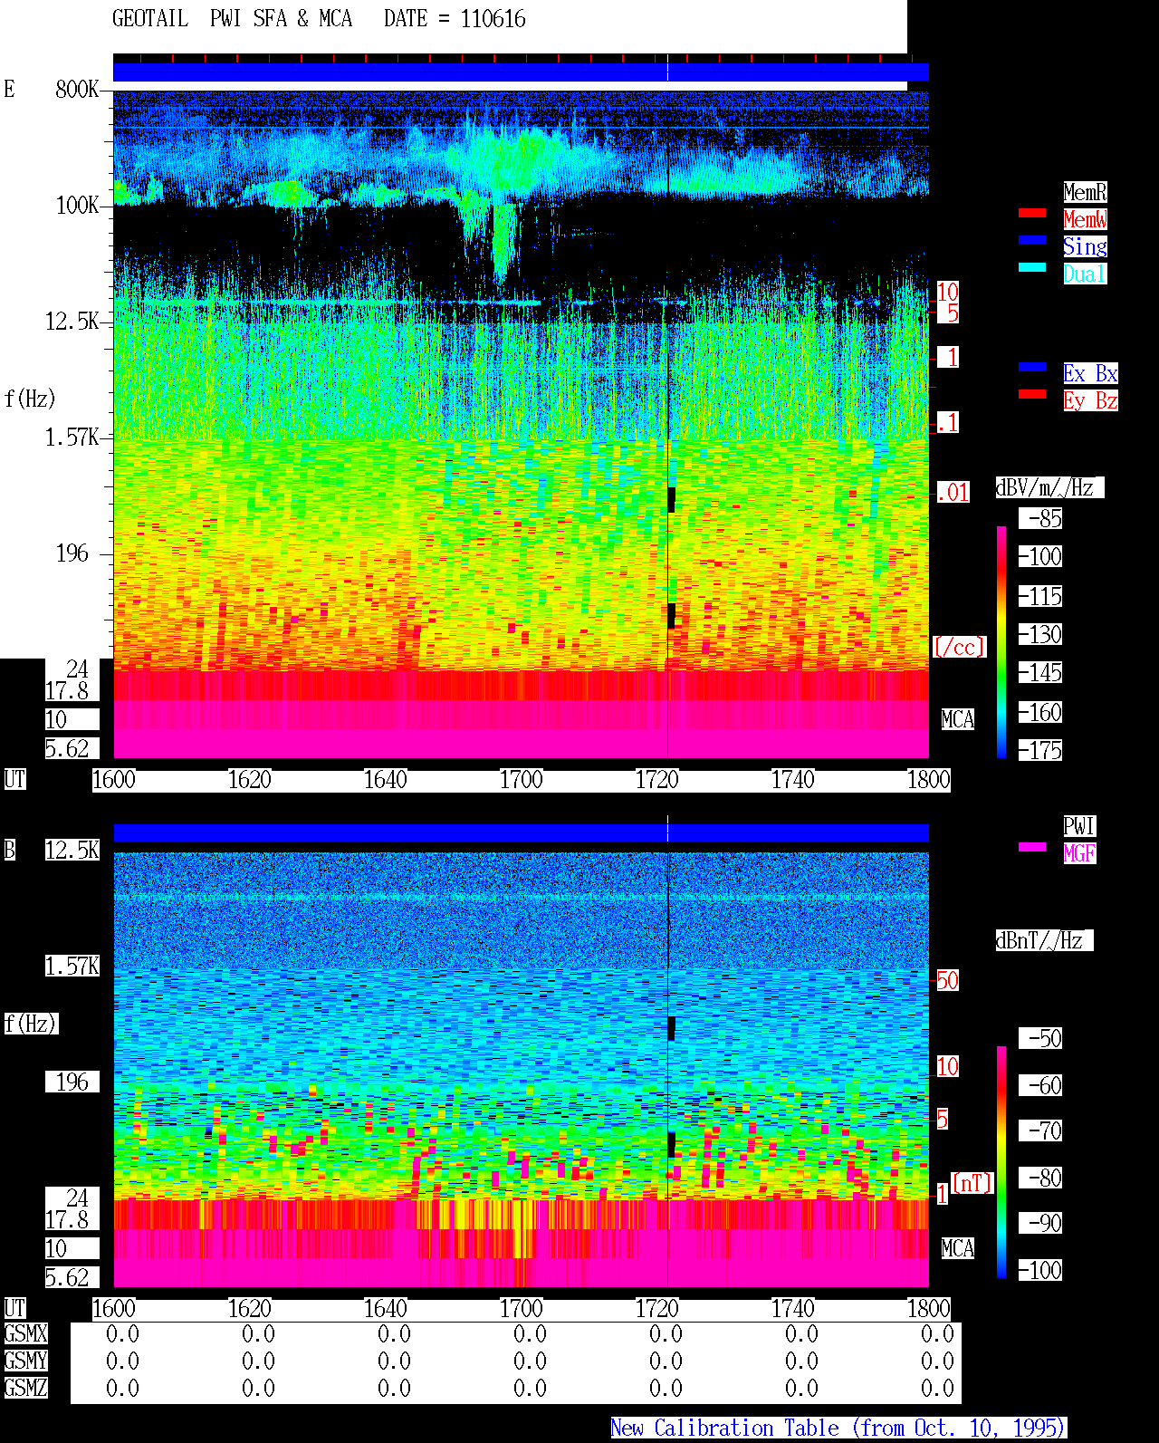This screenshot has width=1159, height=1443.
Task: Click the dBV/m/√Hz electric color scale bar
Action: coord(1001,642)
